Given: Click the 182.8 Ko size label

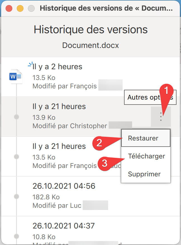Looking at the screenshot, I should (46, 197).
